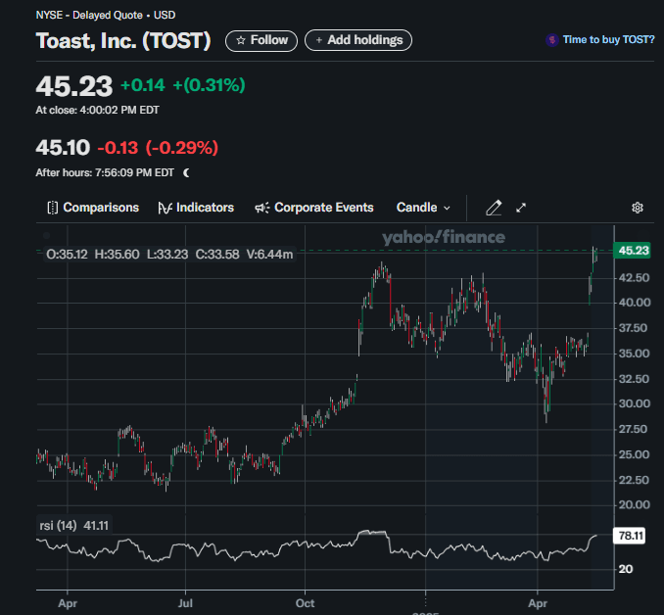Open chart settings gear
The height and width of the screenshot is (615, 664).
(x=638, y=208)
